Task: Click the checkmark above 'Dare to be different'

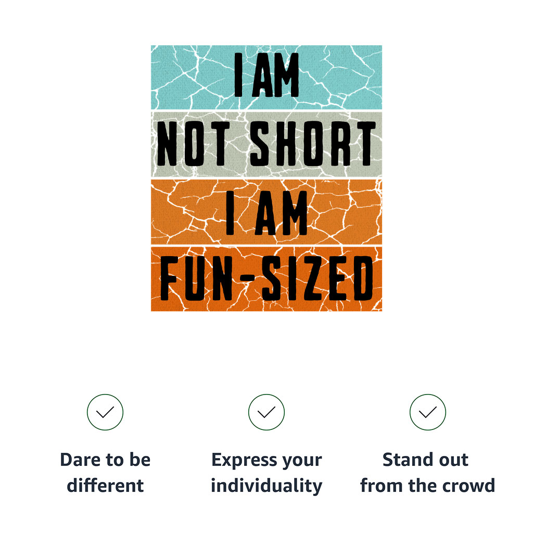Action: click(x=105, y=412)
